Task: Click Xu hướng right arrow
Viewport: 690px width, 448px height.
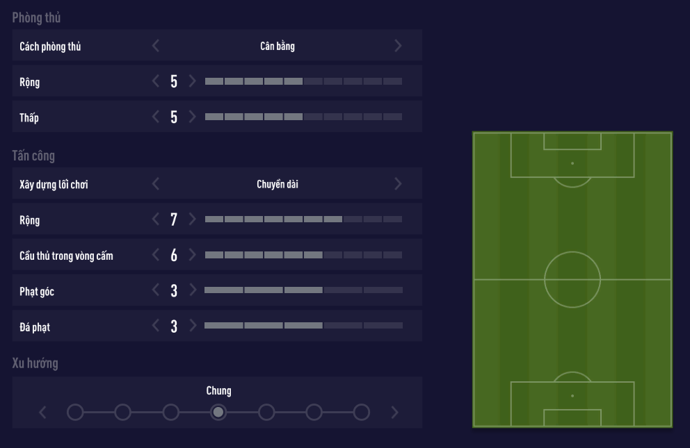Action: [395, 413]
